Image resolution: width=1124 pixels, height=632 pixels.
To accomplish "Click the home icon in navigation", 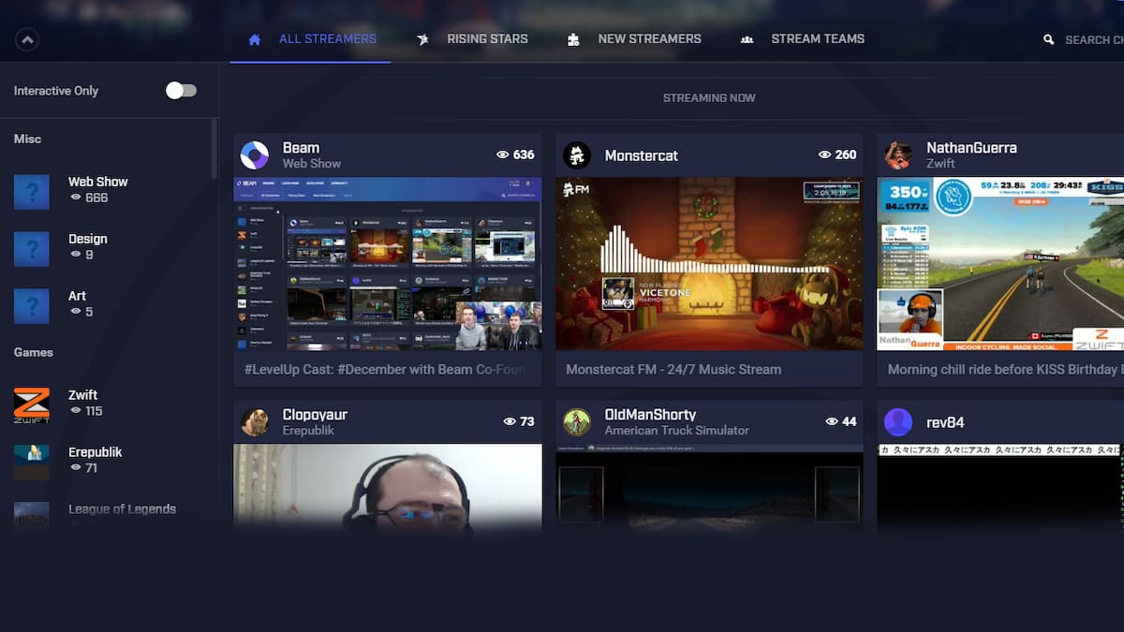I will tap(255, 39).
